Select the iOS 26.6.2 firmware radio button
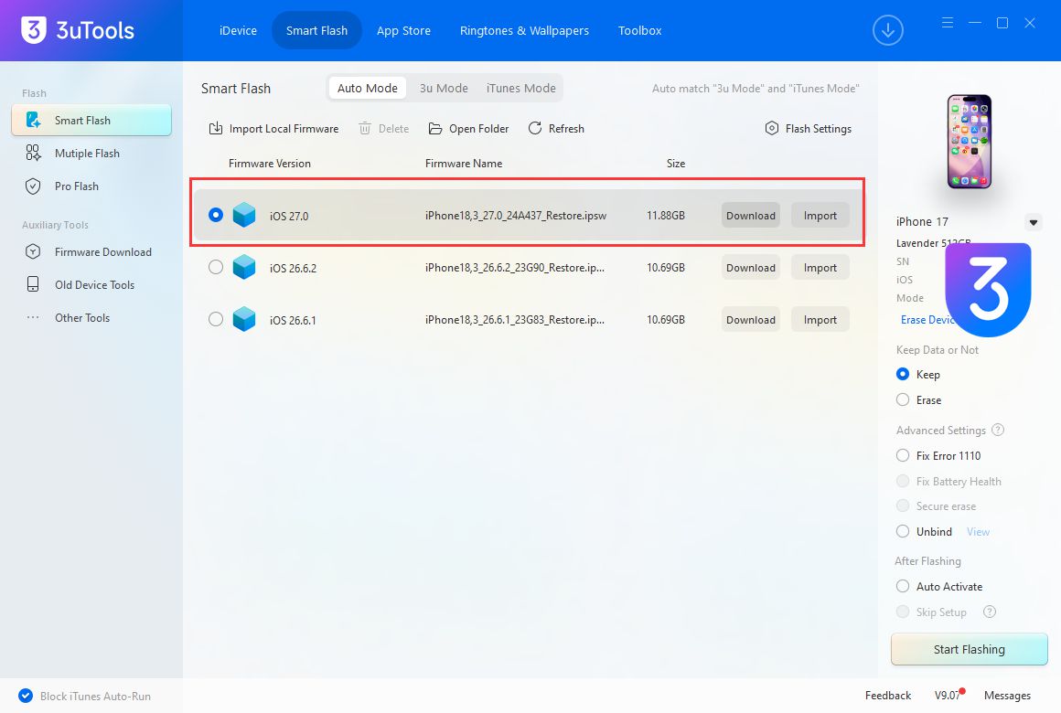The height and width of the screenshot is (713, 1061). [x=216, y=267]
